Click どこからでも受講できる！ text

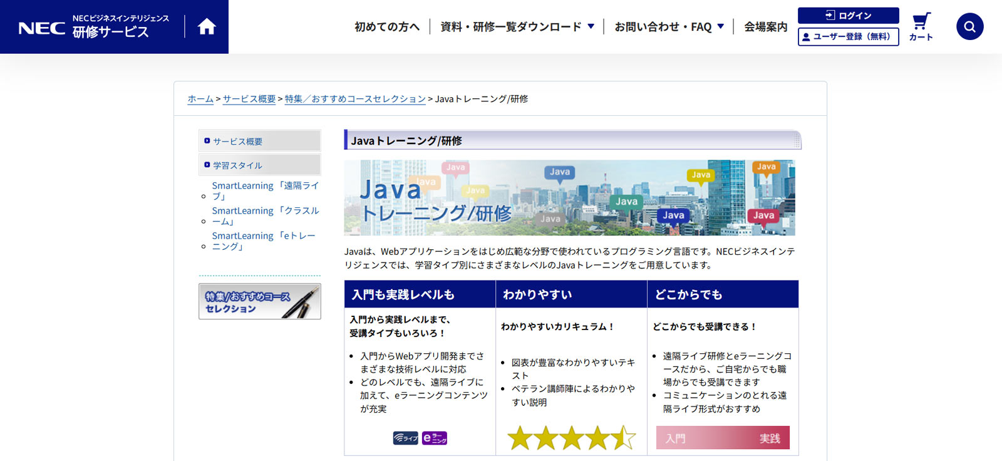point(705,326)
